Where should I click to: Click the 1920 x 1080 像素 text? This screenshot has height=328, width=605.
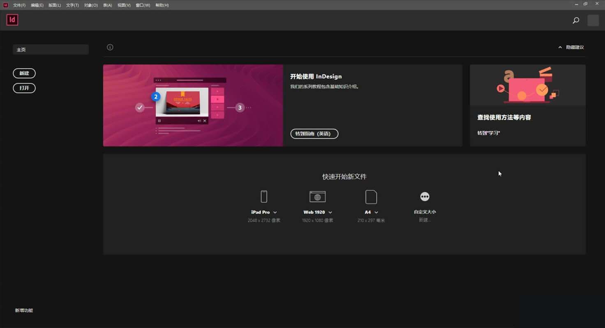317,221
